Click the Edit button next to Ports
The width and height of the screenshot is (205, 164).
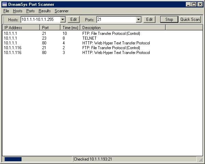point(149,19)
